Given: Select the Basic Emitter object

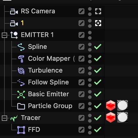Looking at the screenshot, I should point(48,94).
